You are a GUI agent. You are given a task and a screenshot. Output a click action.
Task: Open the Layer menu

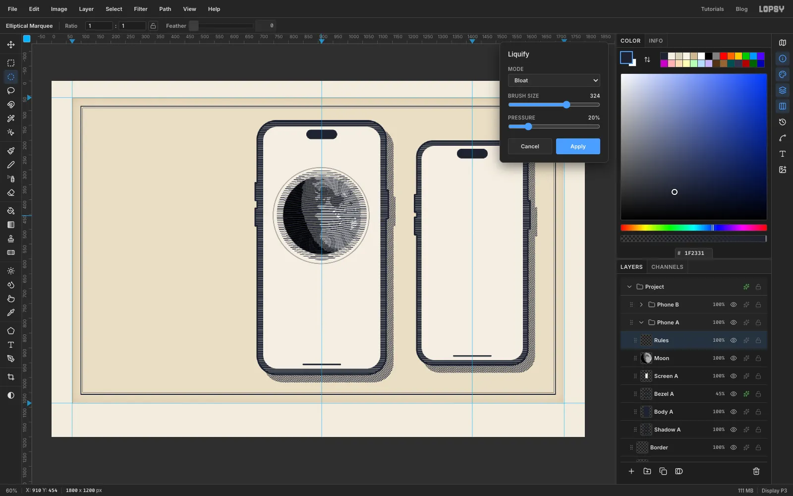(x=86, y=9)
